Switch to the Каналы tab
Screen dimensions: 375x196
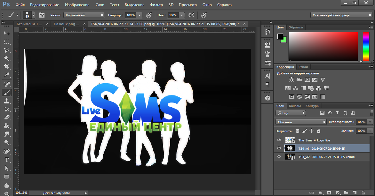click(295, 106)
